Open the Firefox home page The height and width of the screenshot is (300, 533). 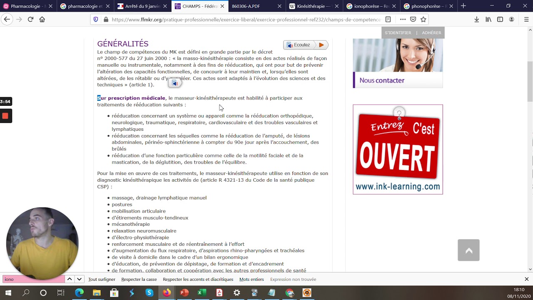tap(42, 19)
